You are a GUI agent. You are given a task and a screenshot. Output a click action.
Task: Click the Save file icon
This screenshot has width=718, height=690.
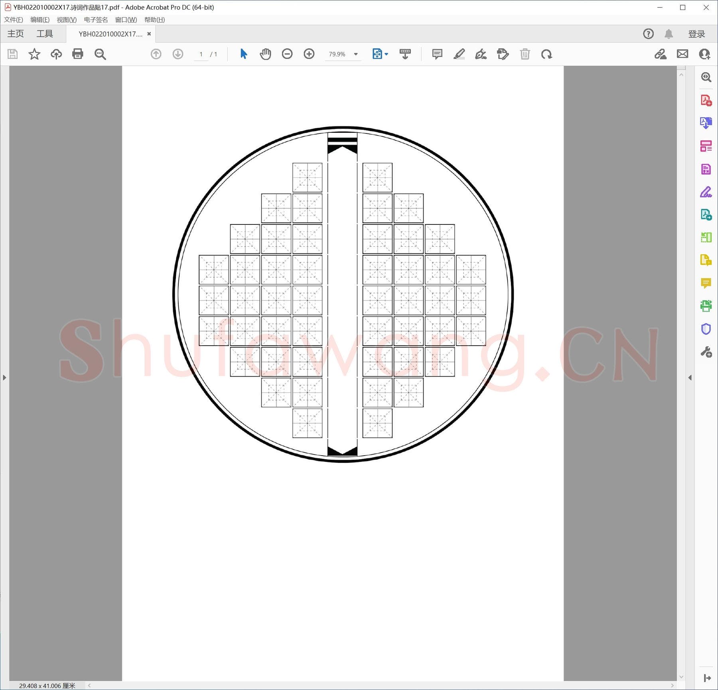[x=13, y=54]
